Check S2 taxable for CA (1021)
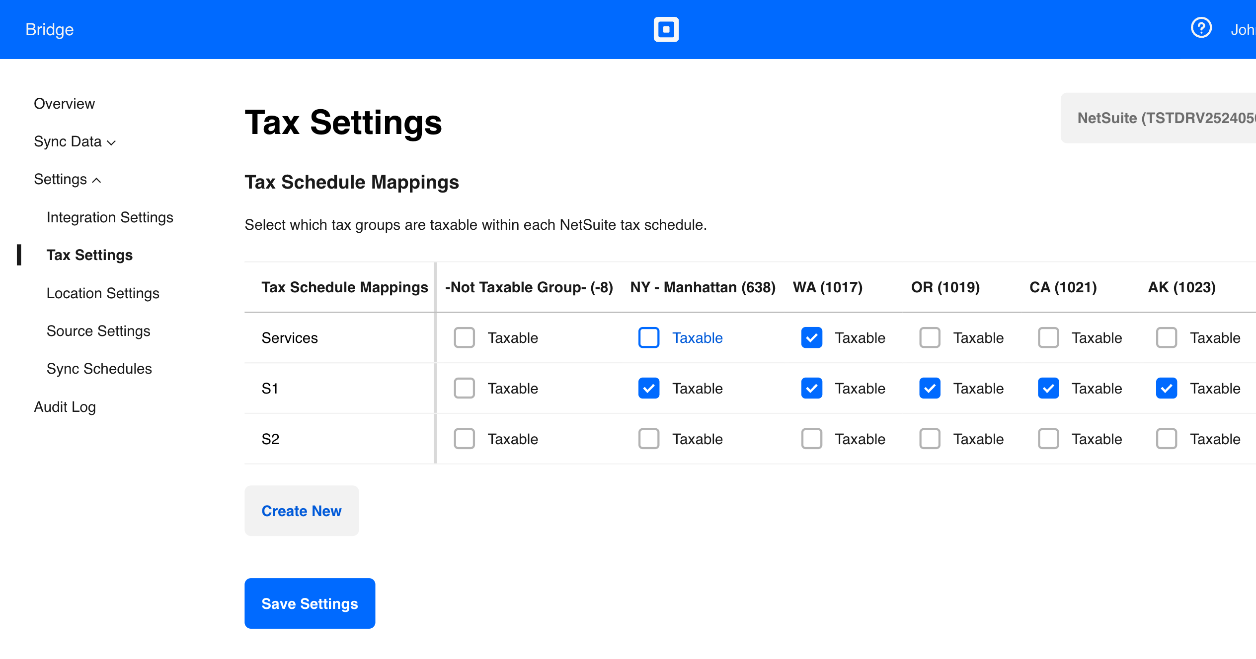The width and height of the screenshot is (1256, 659). click(1048, 439)
